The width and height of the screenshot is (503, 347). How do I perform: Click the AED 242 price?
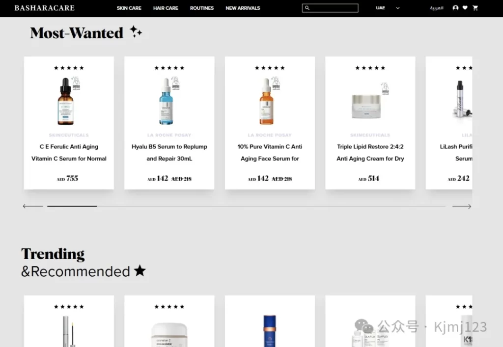[x=458, y=179]
